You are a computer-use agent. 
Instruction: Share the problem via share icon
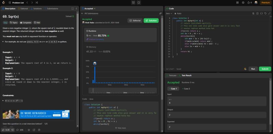point(34,130)
